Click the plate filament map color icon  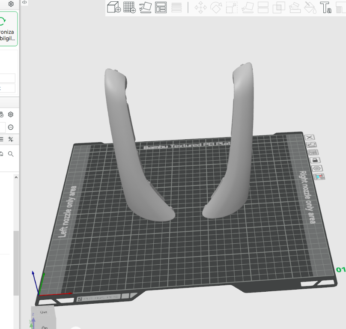319,176
